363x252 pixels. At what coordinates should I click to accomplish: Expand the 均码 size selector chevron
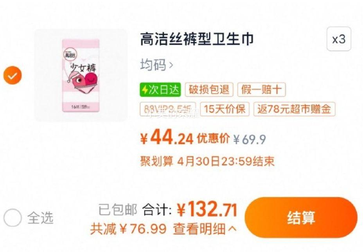click(x=171, y=65)
